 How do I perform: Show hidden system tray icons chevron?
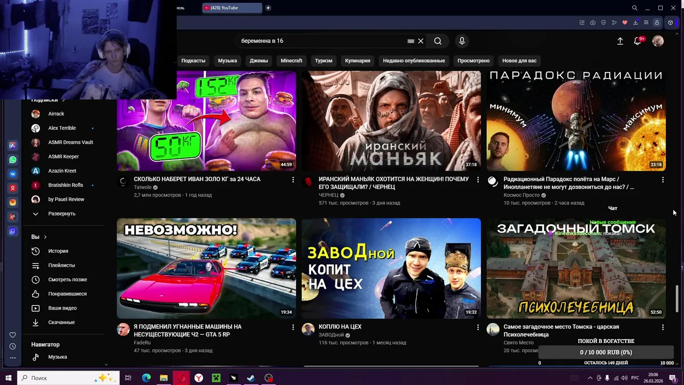(x=589, y=378)
